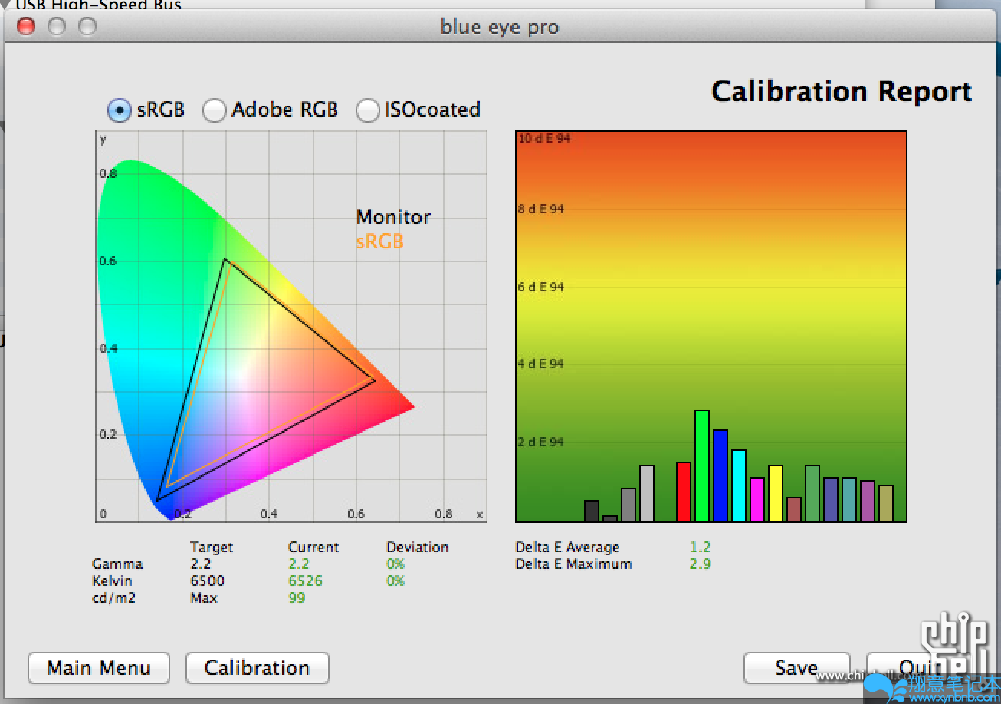This screenshot has width=1001, height=704.
Task: Click the Current Kelvin value 6526
Action: 305,581
